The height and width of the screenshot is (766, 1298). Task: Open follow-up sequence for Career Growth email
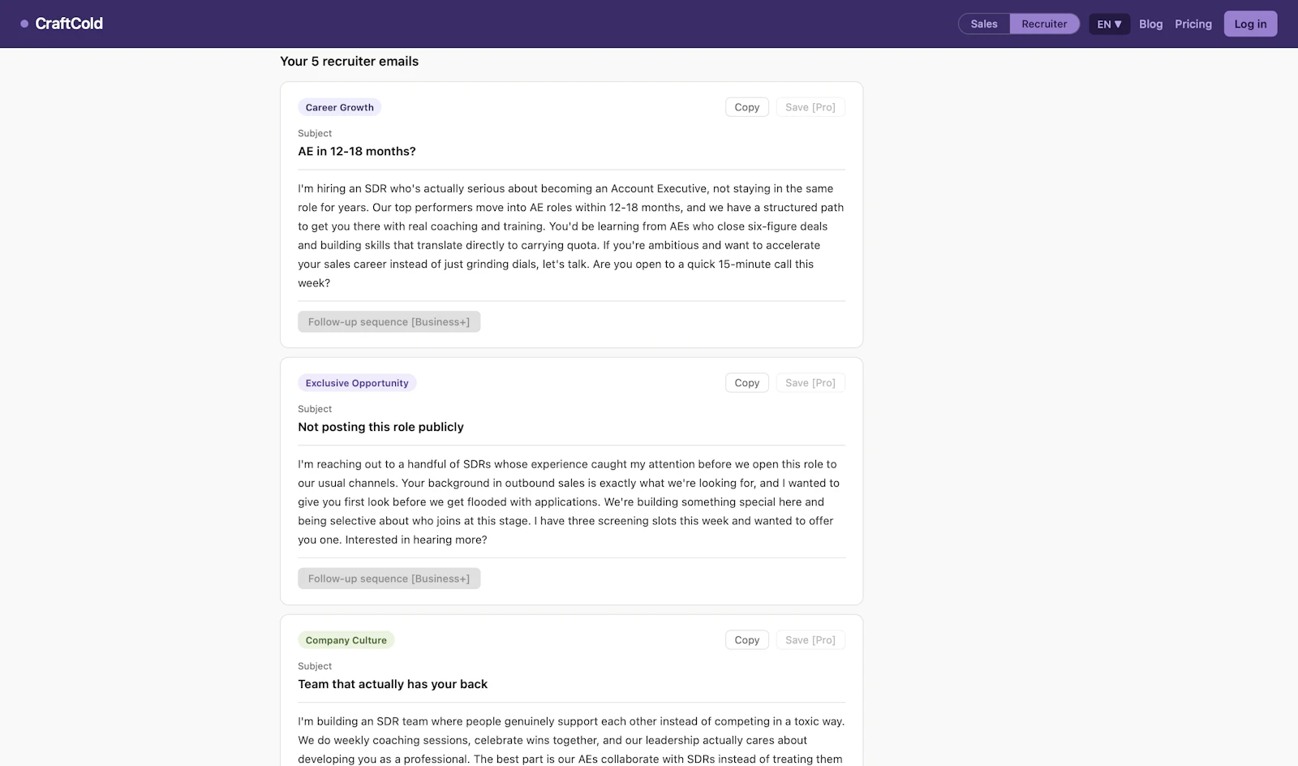(x=389, y=321)
